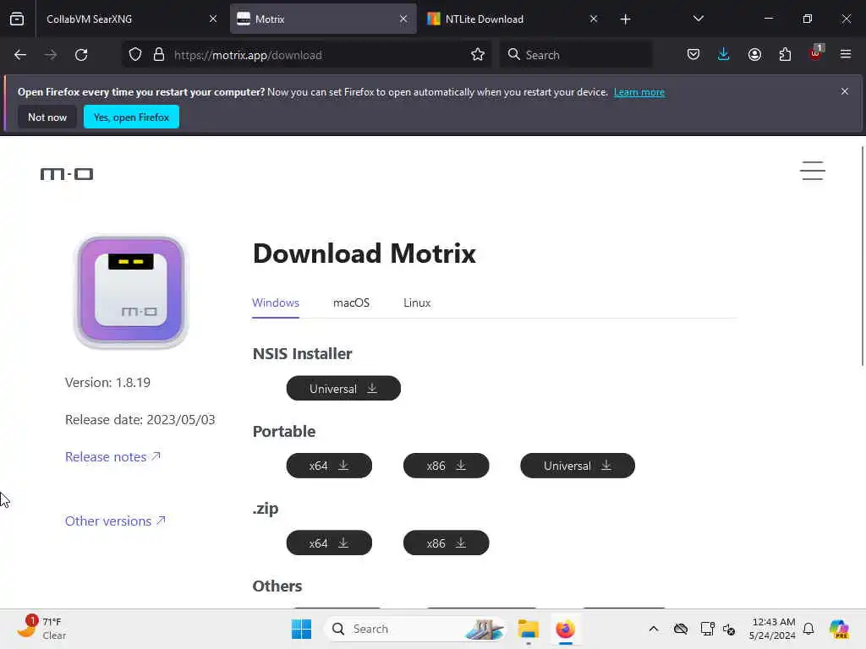Click the Motrix app icon image
Viewport: 866px width, 649px height.
pyautogui.click(x=131, y=292)
